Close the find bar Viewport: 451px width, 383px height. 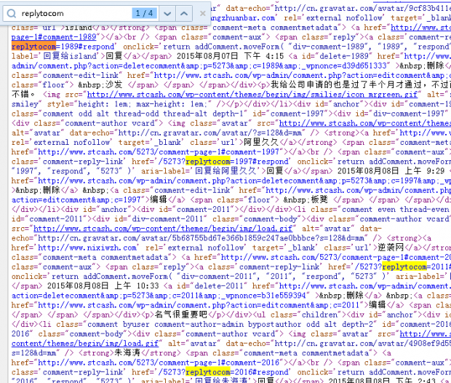pyautogui.click(x=203, y=13)
